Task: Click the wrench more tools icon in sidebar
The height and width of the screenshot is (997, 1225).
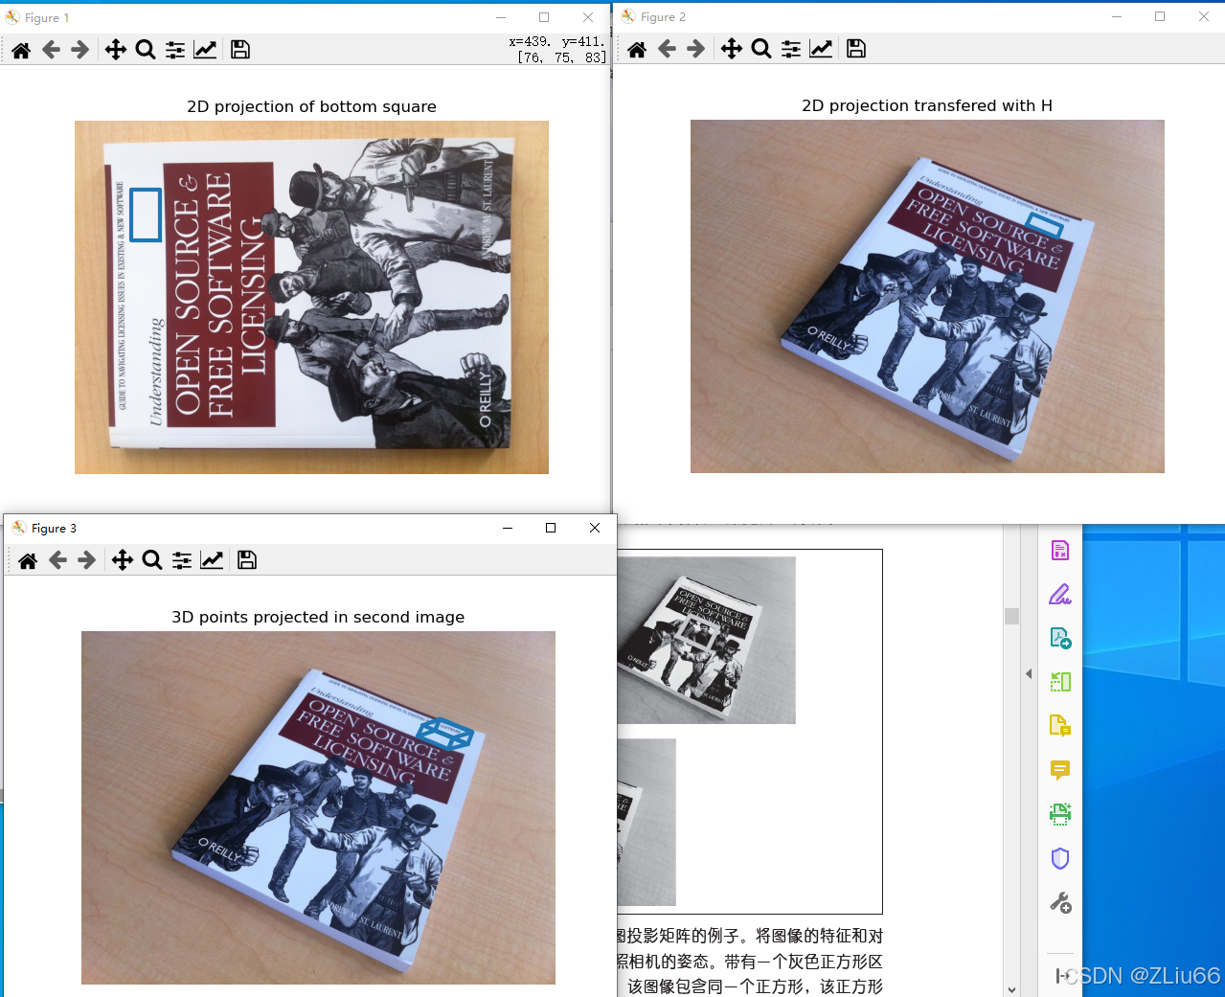Action: click(x=1060, y=902)
